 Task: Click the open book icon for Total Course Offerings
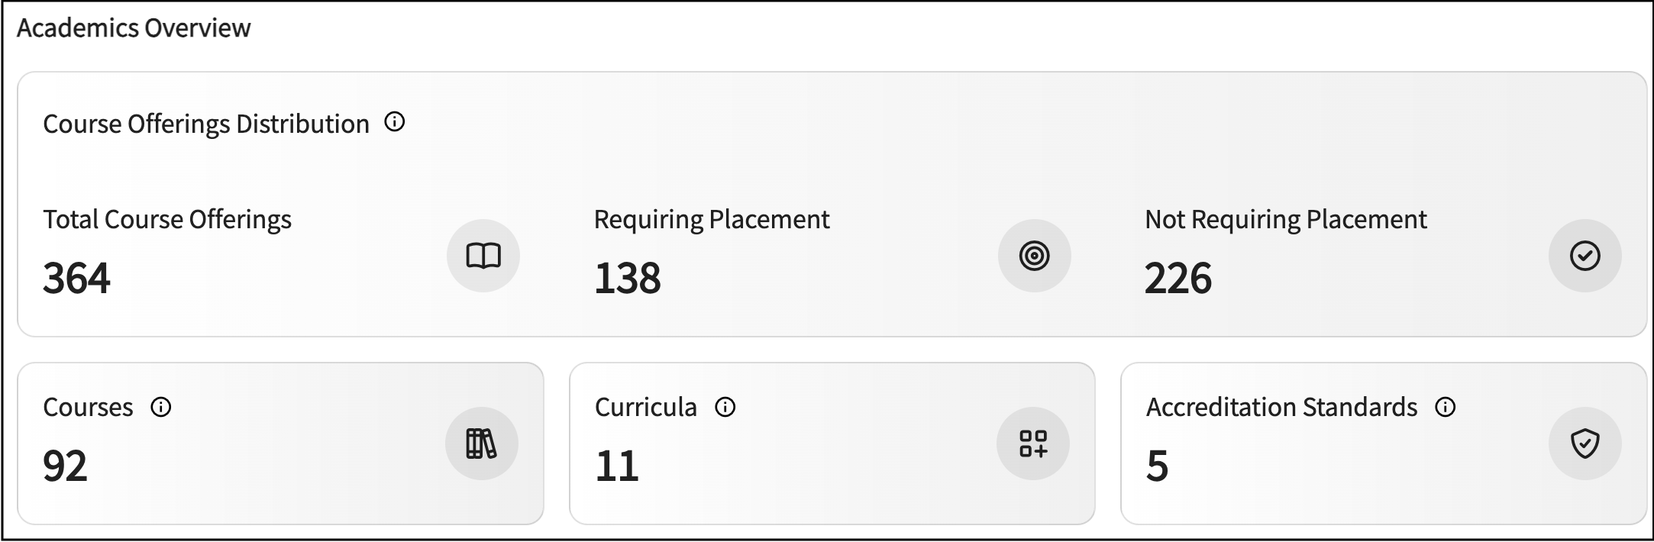(483, 256)
